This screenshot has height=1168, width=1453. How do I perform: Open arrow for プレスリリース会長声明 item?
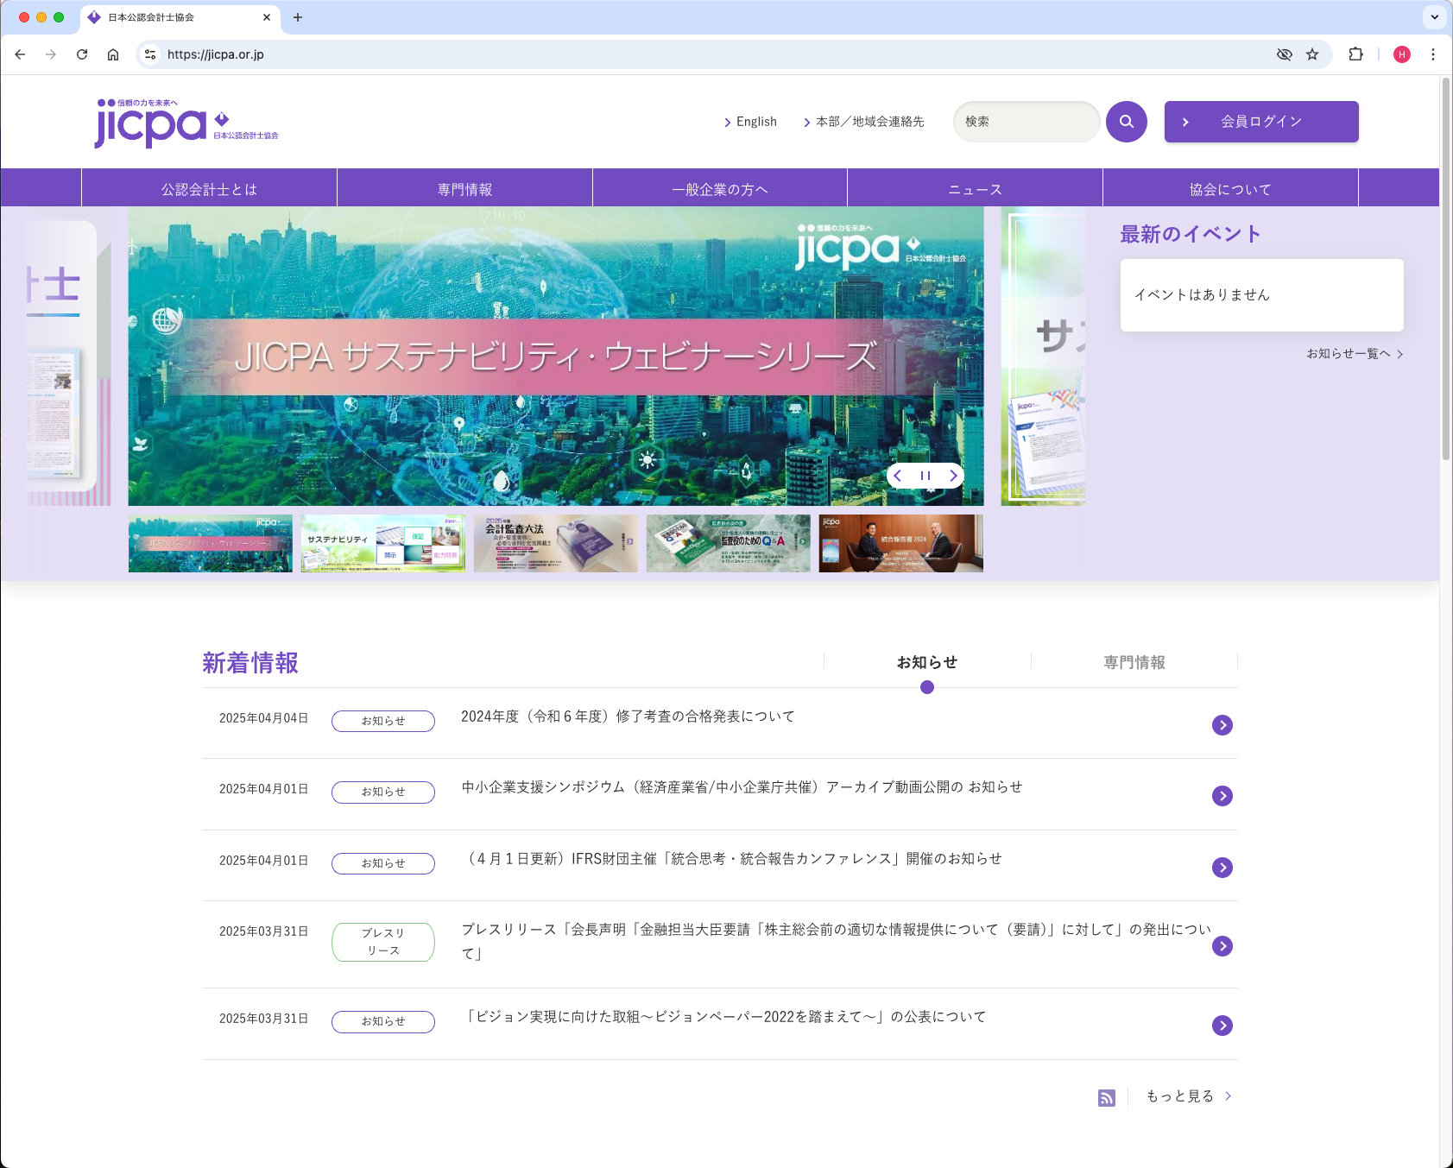1222,946
